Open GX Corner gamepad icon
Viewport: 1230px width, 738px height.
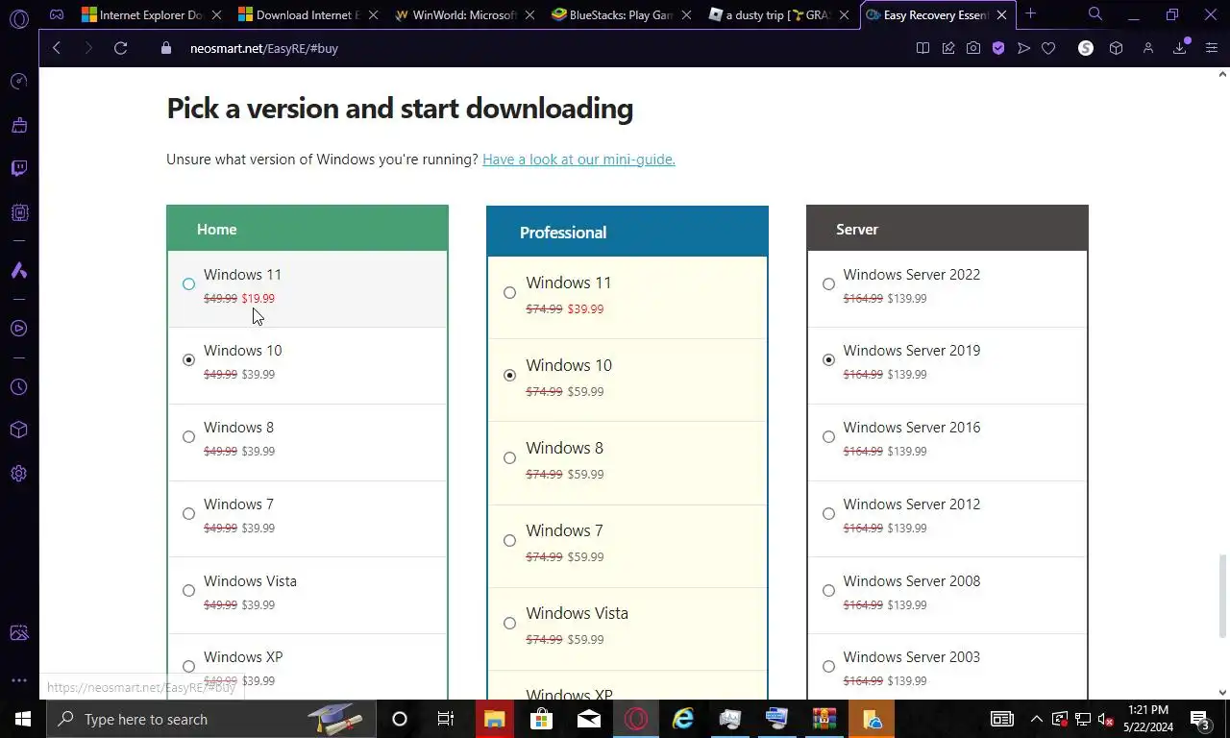(x=57, y=14)
